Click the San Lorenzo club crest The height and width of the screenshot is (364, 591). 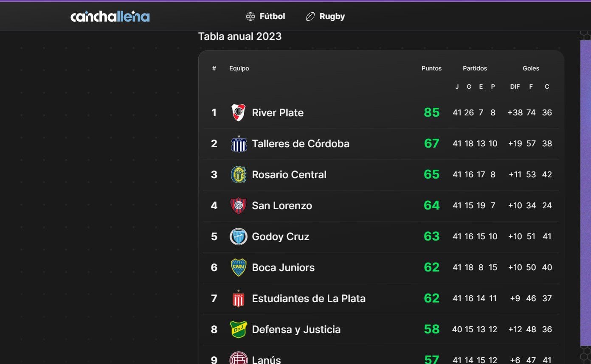click(x=238, y=206)
